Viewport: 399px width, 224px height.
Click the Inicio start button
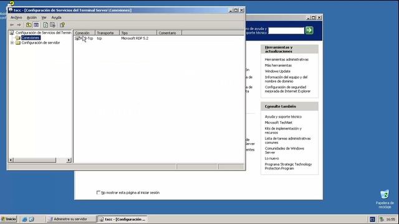coord(8,219)
